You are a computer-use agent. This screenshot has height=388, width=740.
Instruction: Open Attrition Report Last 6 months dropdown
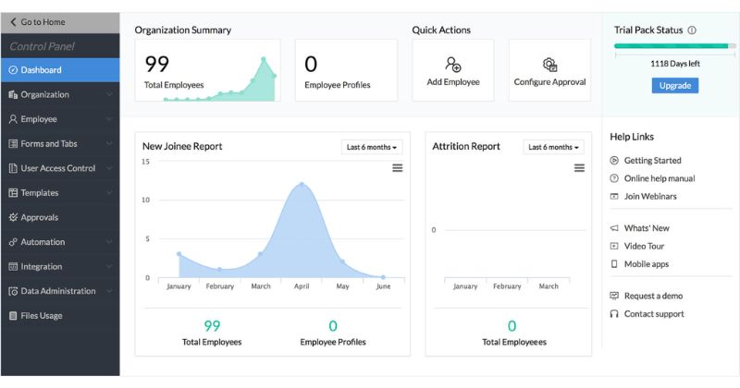(553, 147)
